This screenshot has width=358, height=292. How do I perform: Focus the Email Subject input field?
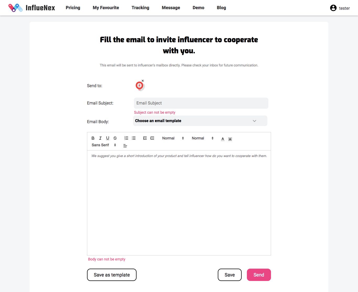point(201,103)
